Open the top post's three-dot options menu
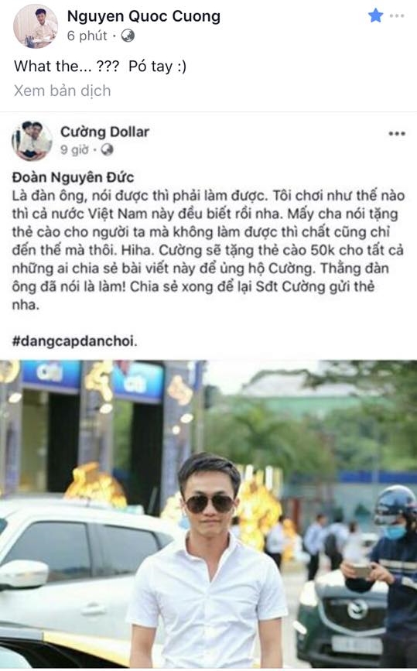 pyautogui.click(x=397, y=16)
